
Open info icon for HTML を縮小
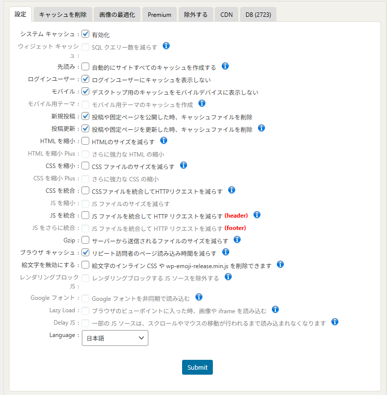164,140
